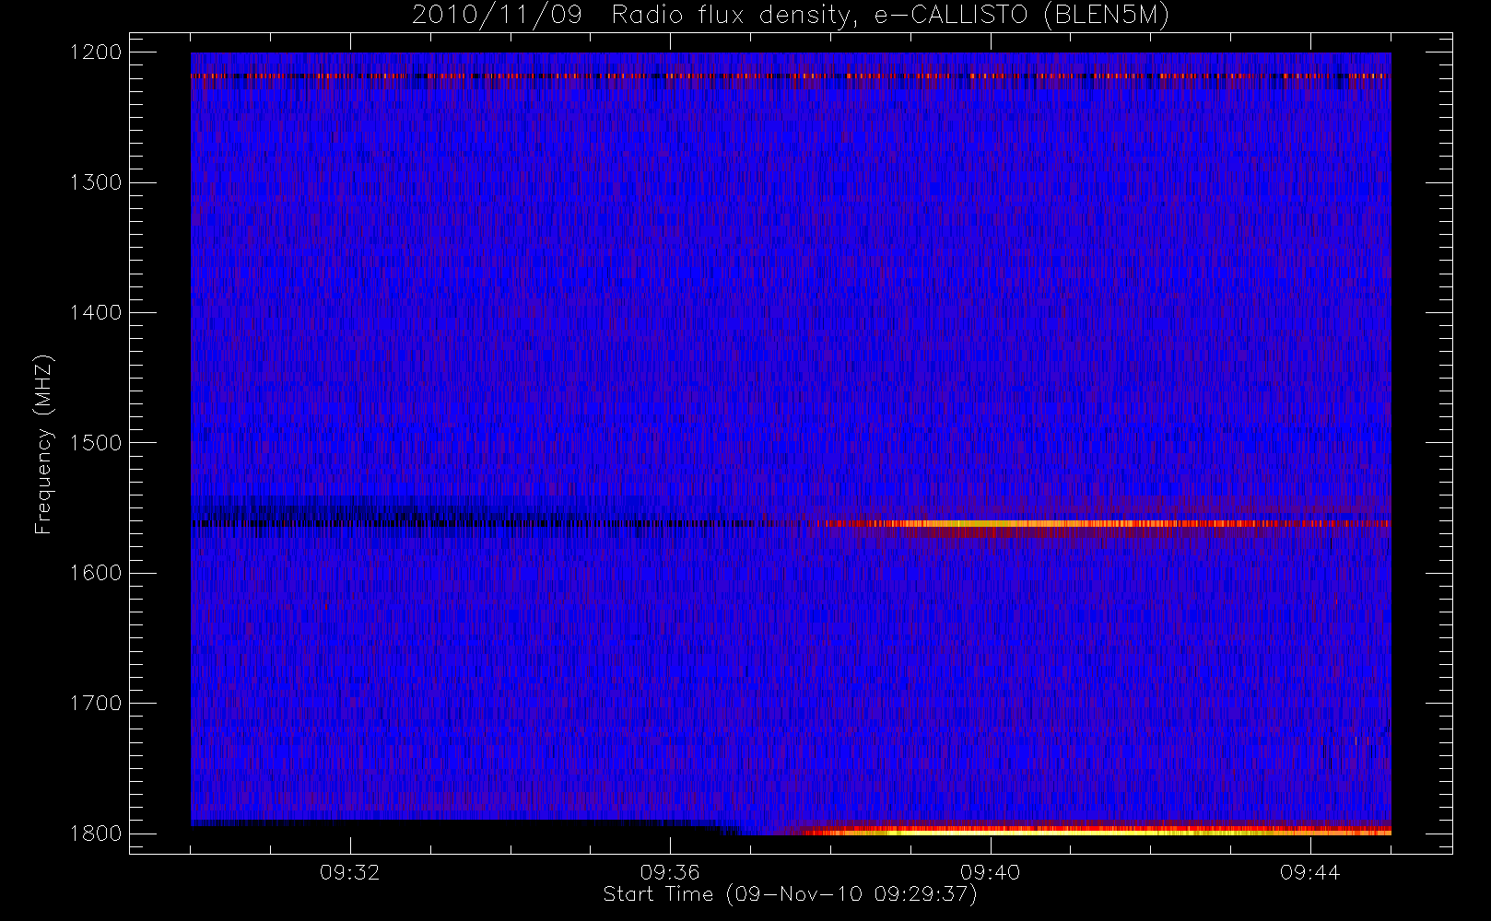The image size is (1491, 921).
Task: Click the 1300 frequency tick label
Action: click(x=96, y=182)
